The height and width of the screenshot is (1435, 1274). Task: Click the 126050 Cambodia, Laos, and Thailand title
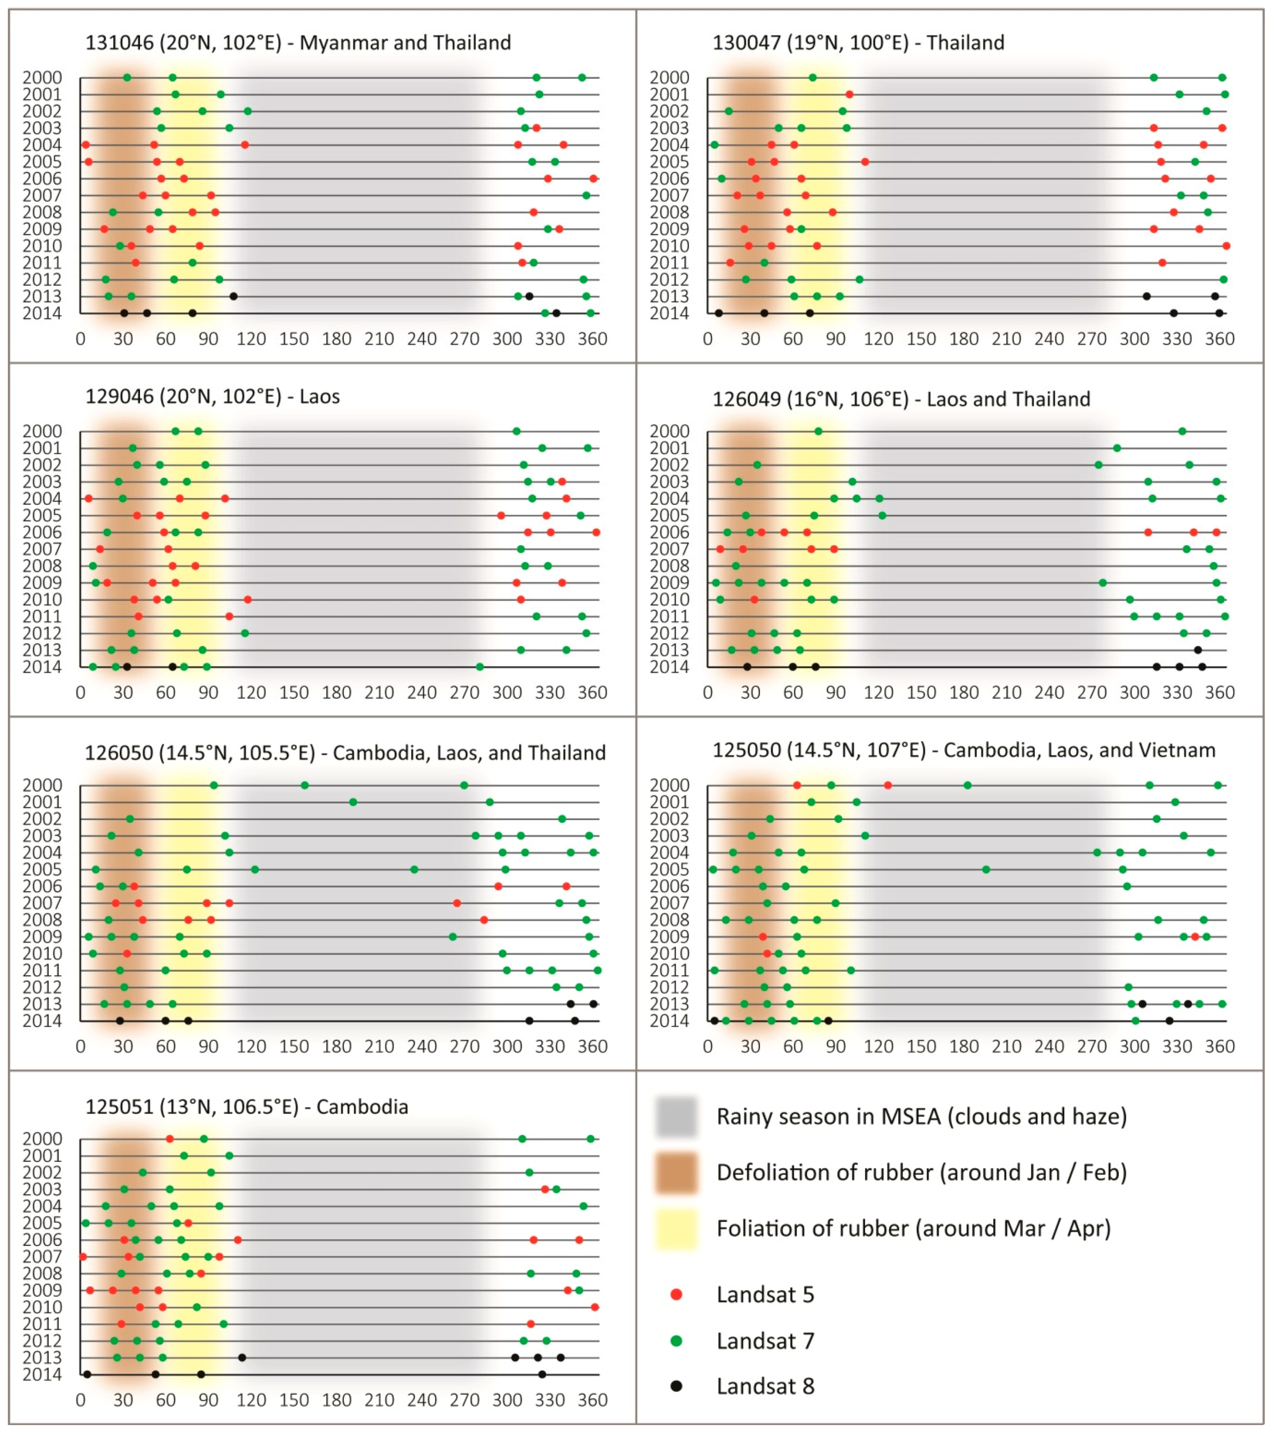(345, 754)
